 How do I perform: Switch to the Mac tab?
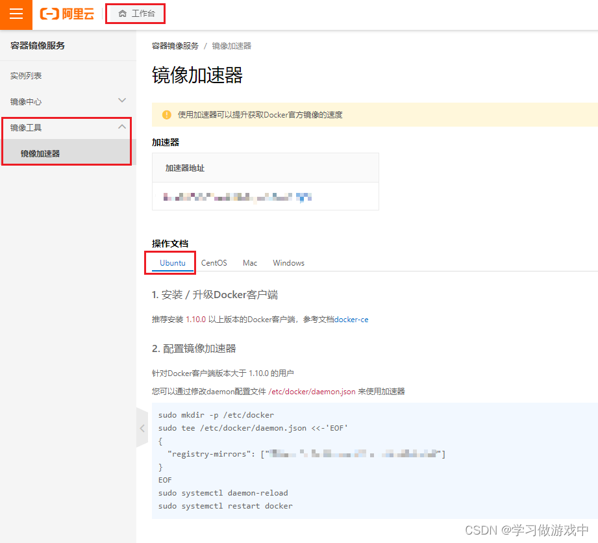tap(250, 263)
